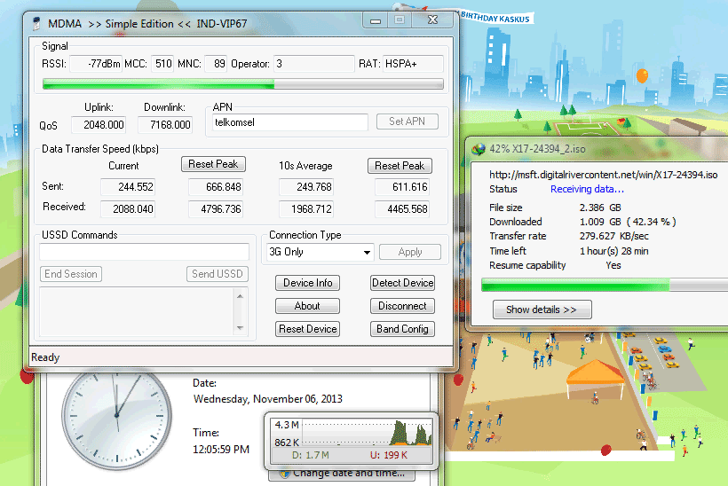Click the Downlink QoS value 7168.000

click(165, 125)
